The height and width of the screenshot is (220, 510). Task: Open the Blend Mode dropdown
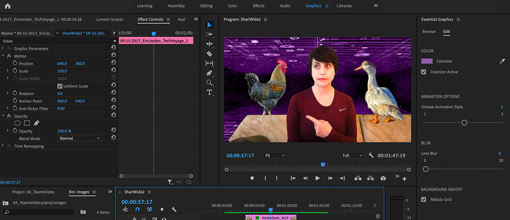pos(80,138)
